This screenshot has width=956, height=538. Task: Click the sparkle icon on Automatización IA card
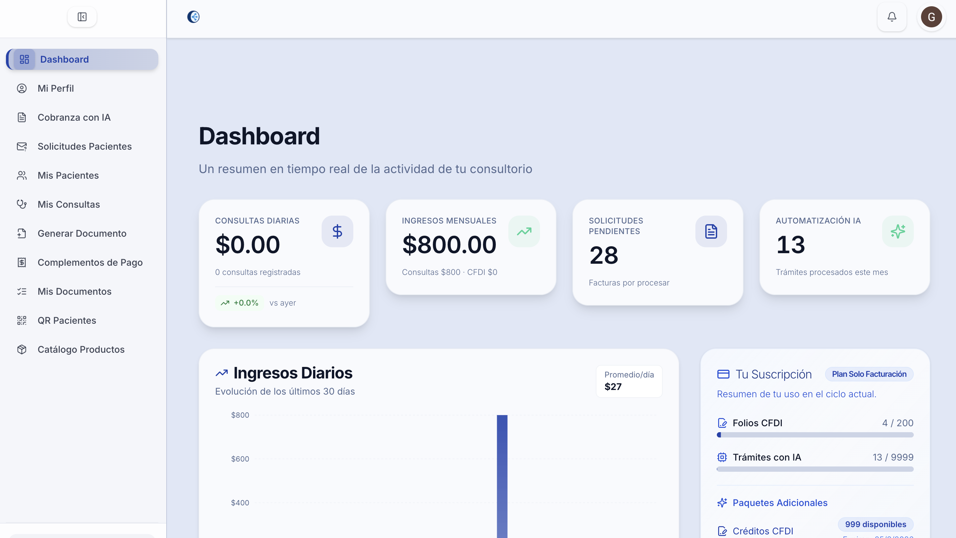pyautogui.click(x=897, y=231)
